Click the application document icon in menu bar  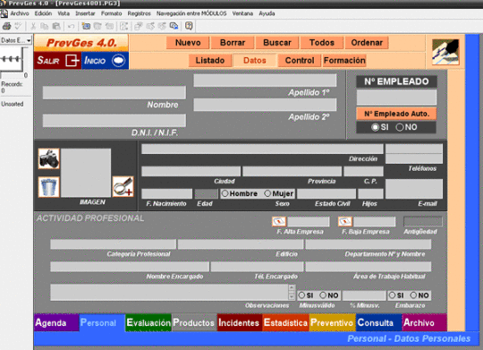pos(4,13)
